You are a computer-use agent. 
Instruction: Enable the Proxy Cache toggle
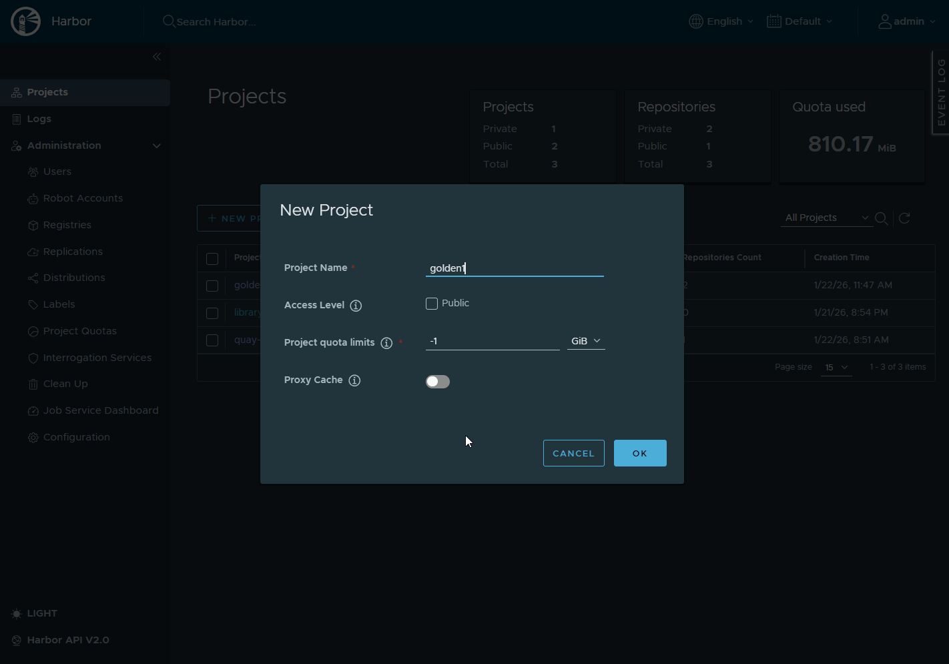click(x=438, y=382)
